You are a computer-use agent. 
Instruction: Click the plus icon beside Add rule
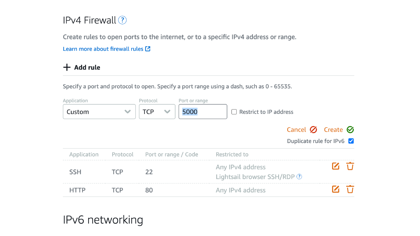tap(67, 67)
